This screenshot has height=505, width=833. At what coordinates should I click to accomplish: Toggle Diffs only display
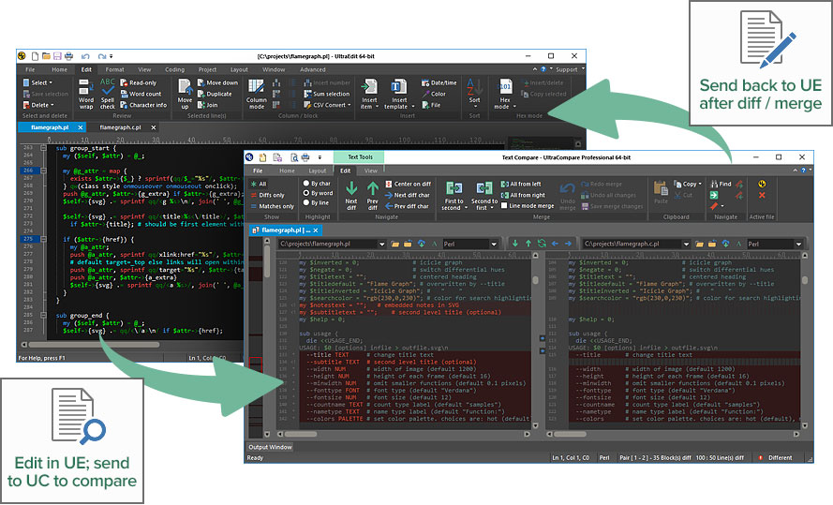pos(268,195)
